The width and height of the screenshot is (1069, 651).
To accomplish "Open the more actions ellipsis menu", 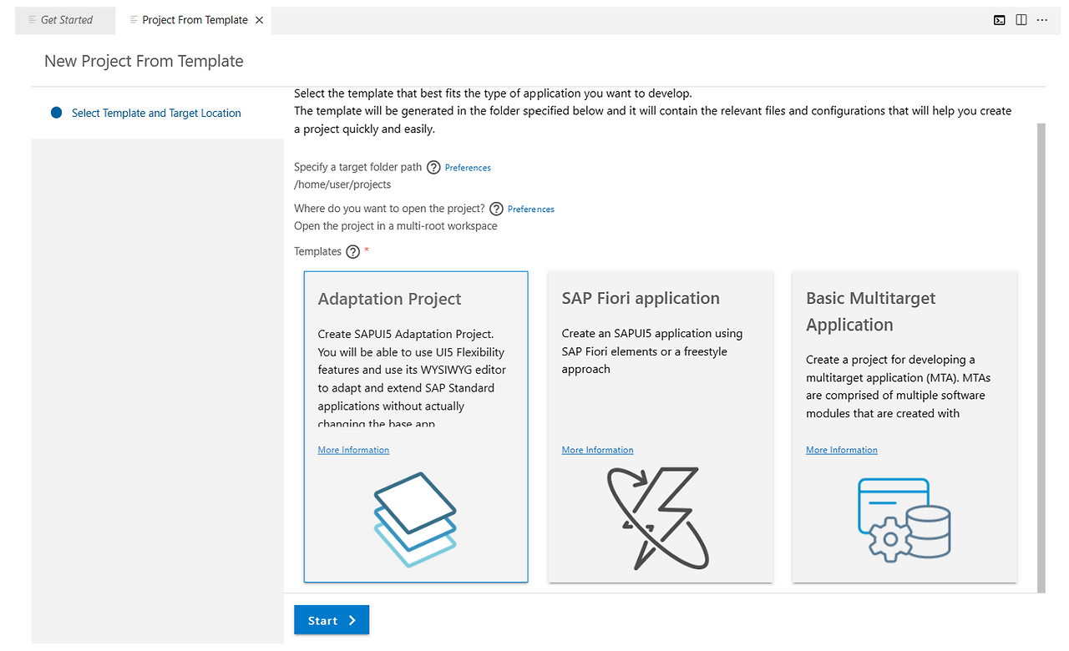I will coord(1042,20).
